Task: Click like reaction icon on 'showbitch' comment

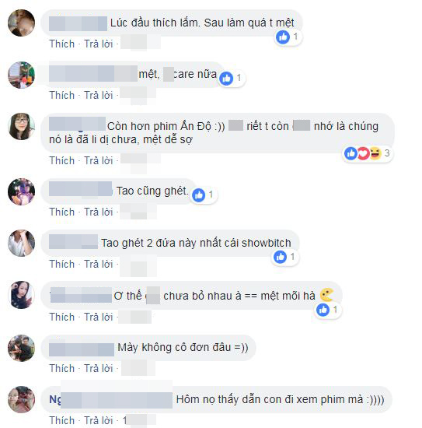Action: point(280,257)
